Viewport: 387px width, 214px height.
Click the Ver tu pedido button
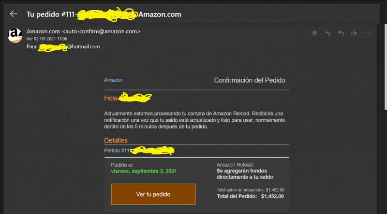coord(153,194)
